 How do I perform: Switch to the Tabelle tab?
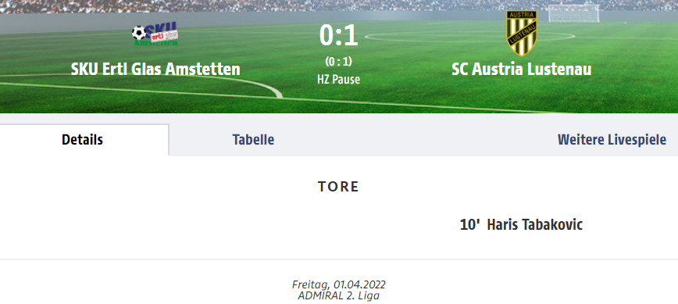click(x=253, y=140)
